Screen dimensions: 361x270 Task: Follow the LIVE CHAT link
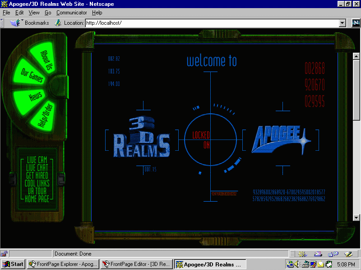[37, 167]
